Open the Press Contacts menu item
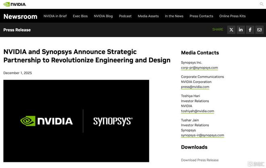This screenshot has width=266, height=168. [x=201, y=16]
